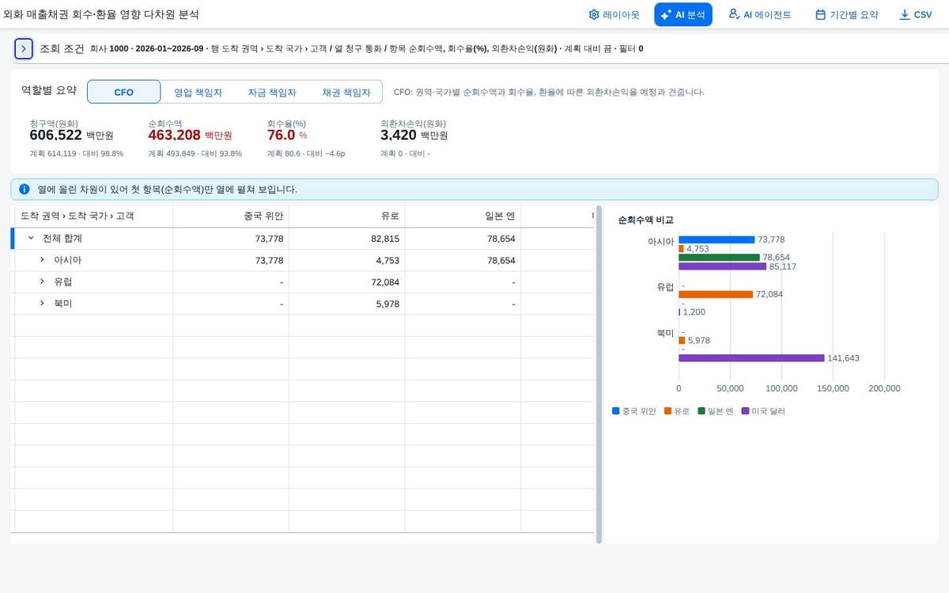Expand the 조회 조건 panel arrow

[x=24, y=48]
